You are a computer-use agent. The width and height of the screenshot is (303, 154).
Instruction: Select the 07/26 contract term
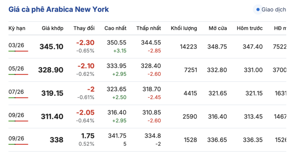pos(16,92)
